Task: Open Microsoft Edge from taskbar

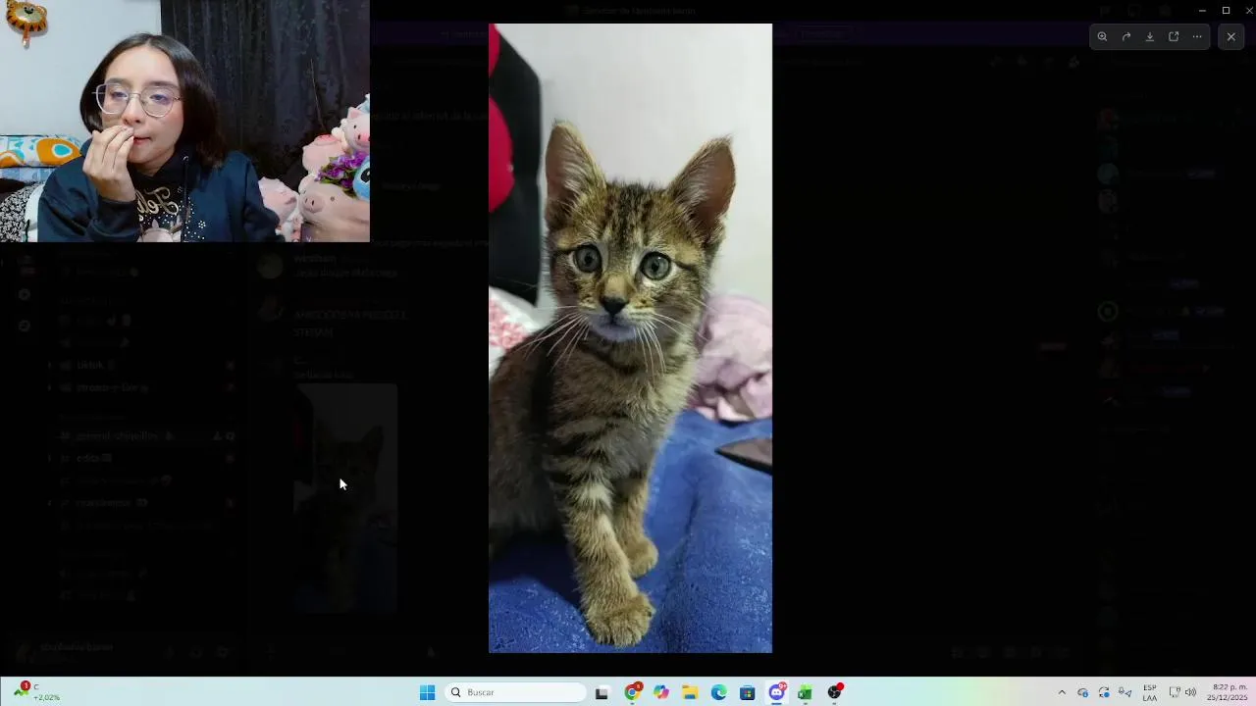Action: coord(718,692)
